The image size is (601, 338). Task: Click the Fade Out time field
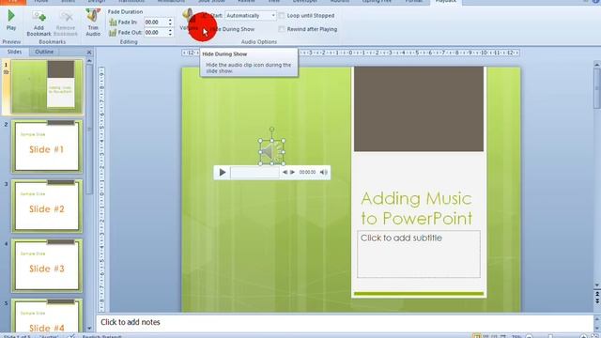(x=156, y=33)
